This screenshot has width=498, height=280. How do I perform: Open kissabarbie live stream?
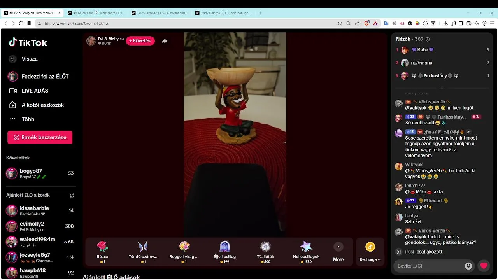click(x=40, y=210)
